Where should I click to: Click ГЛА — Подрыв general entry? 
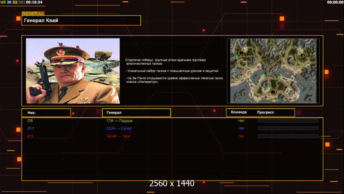[x=119, y=121]
